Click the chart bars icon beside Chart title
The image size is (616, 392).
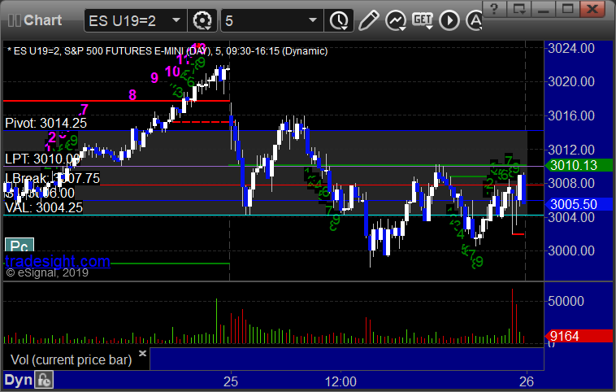coord(15,20)
